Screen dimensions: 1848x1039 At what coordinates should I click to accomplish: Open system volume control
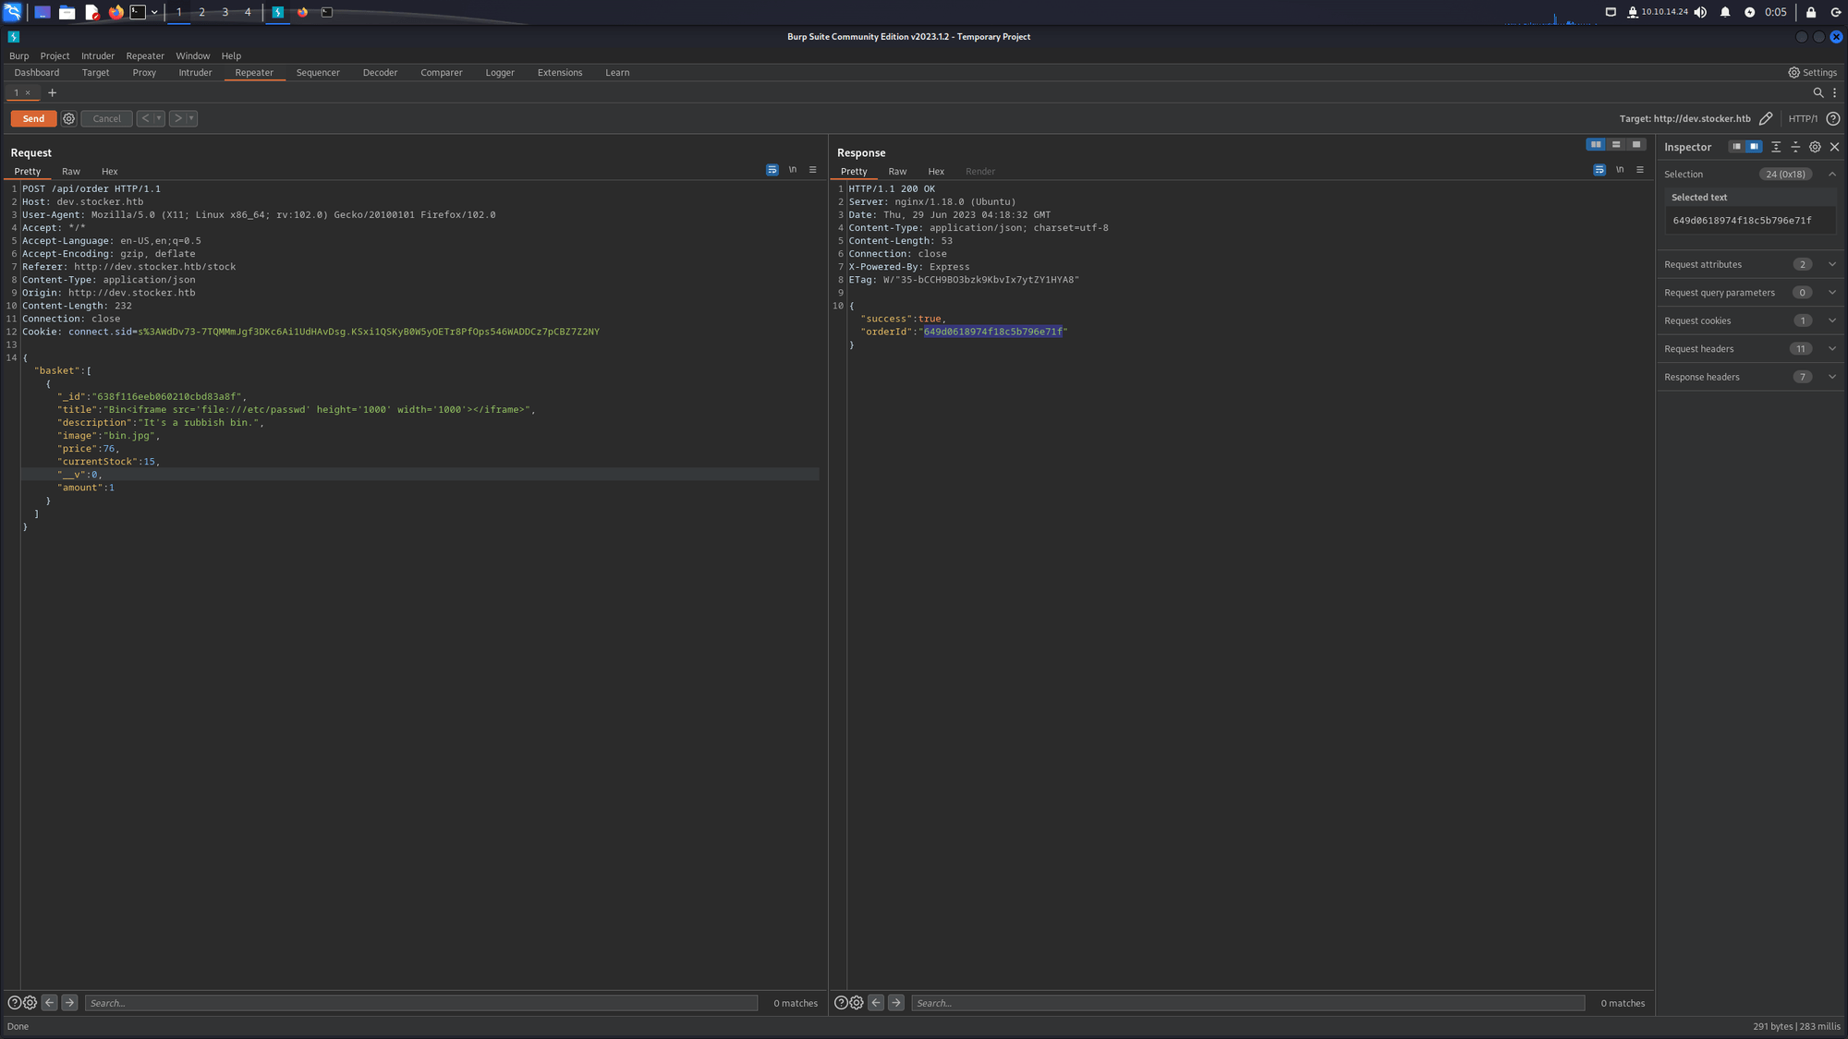click(x=1700, y=12)
